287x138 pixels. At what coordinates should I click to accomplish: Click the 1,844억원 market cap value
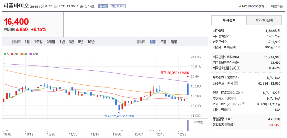(x=273, y=31)
